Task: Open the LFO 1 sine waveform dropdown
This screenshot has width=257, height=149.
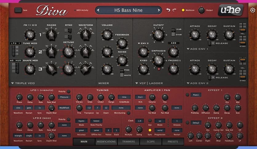Action: (x=18, y=108)
